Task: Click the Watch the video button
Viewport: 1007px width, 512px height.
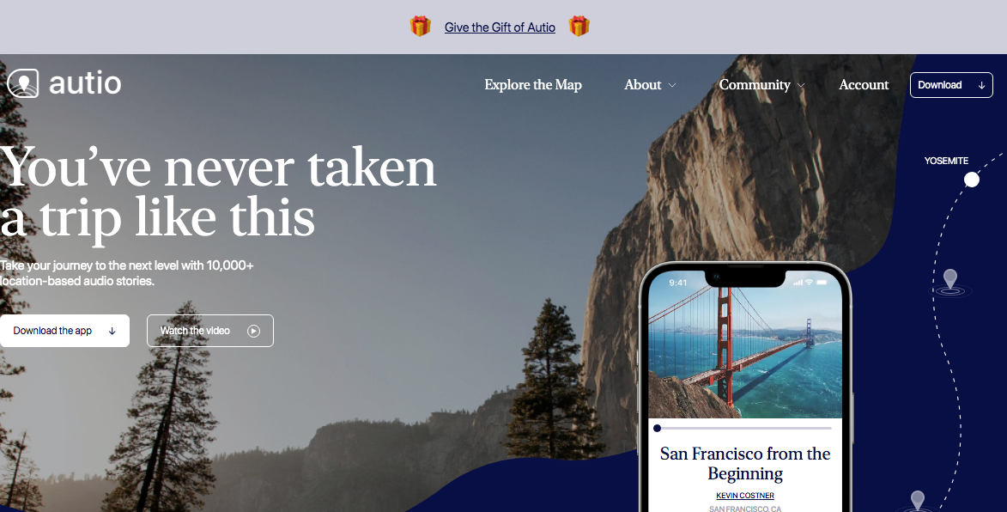Action: pyautogui.click(x=210, y=331)
